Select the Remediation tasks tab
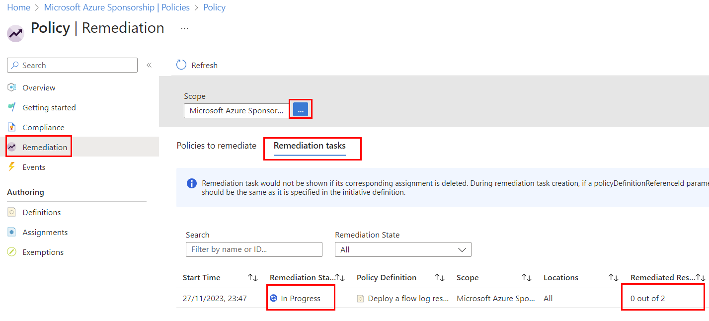 pos(310,146)
